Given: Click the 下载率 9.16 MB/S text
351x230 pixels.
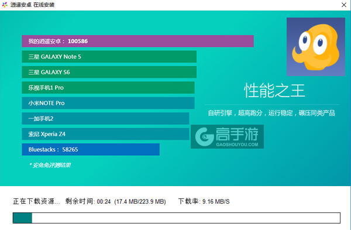Looking at the screenshot, I should (204, 201).
